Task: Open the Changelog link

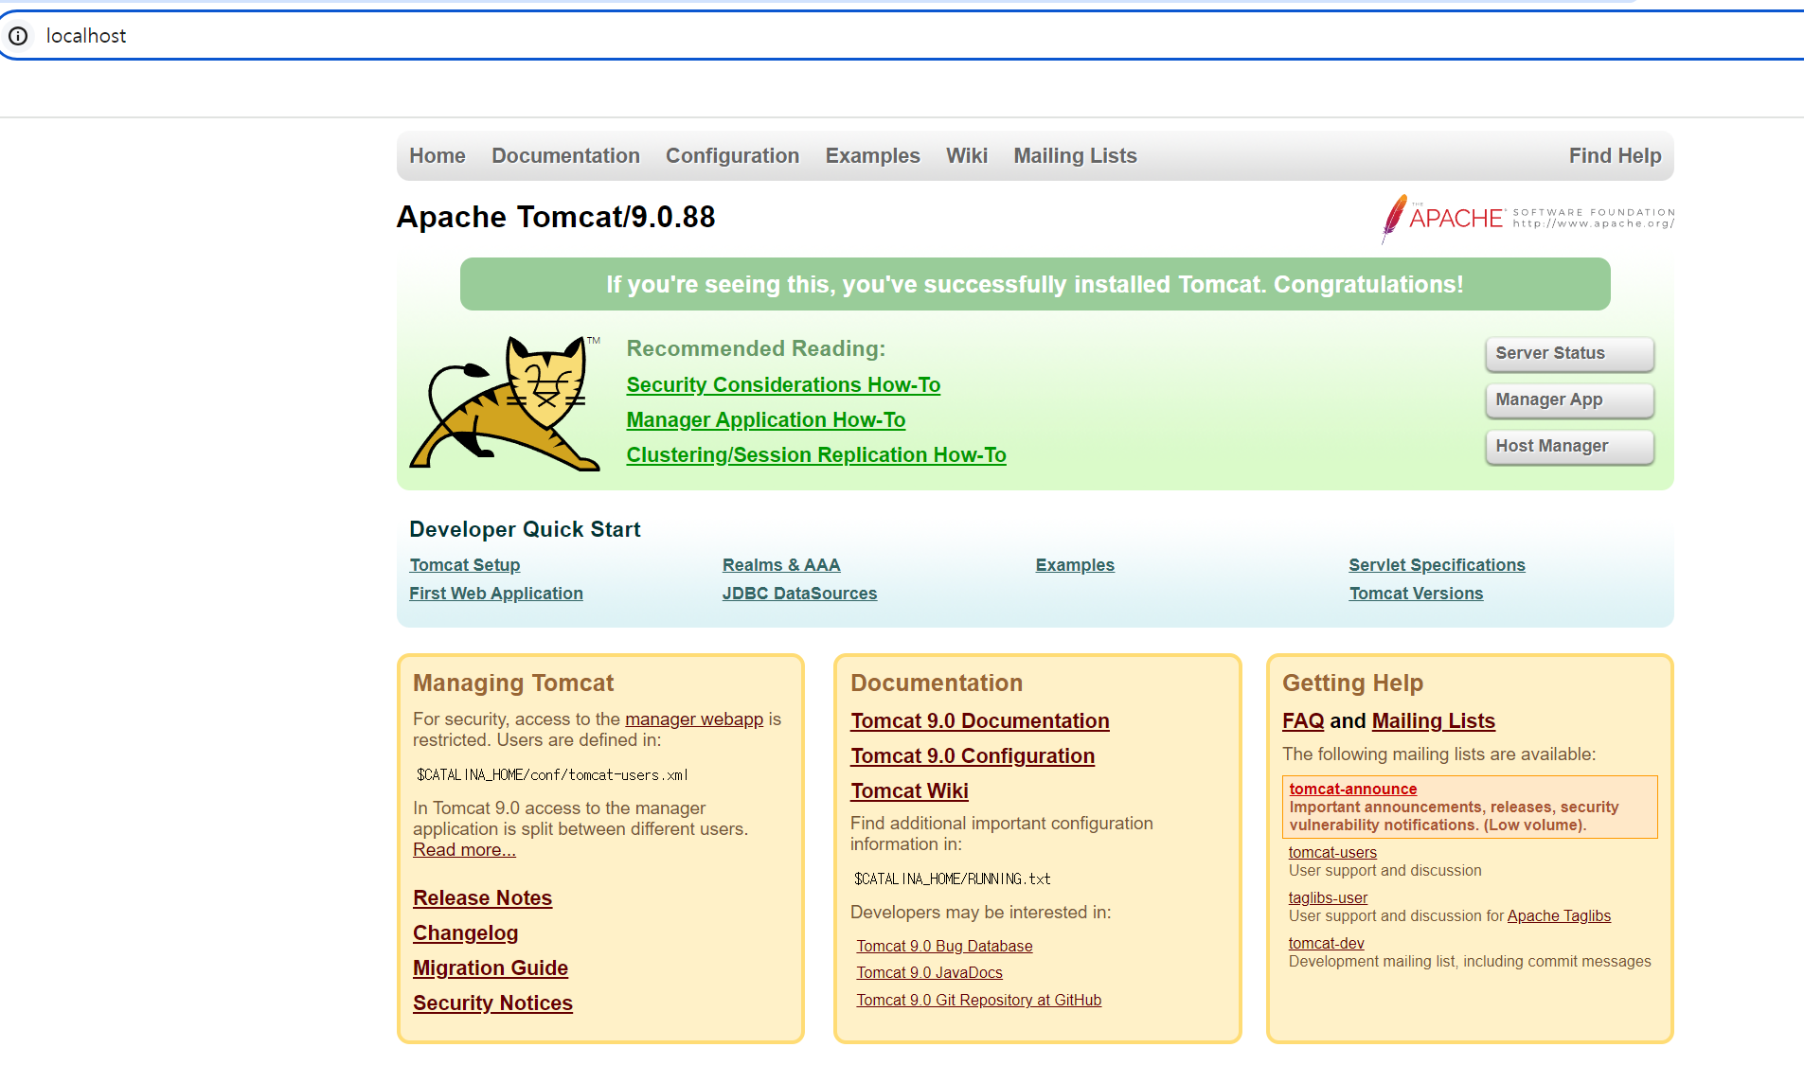Action: pyautogui.click(x=465, y=933)
